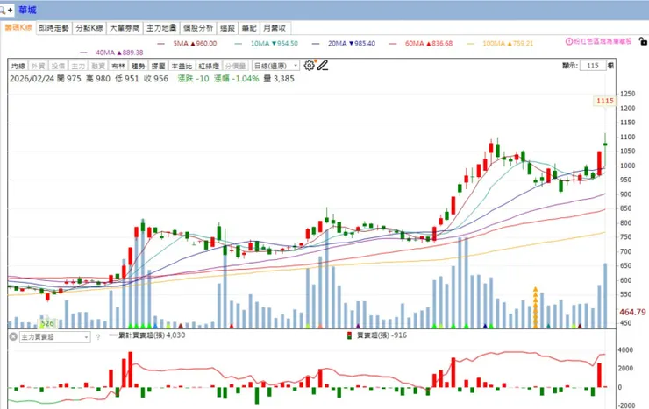Click the 華城 stock name title
This screenshot has width=649, height=409.
(27, 10)
